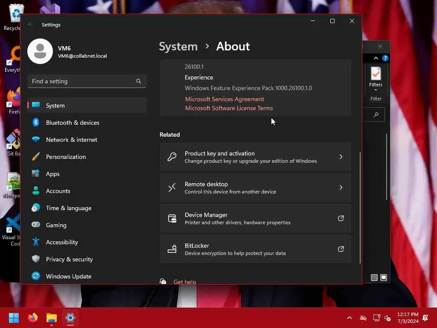Viewport: 437px width, 328px height.
Task: Click System in the breadcrumb
Action: click(178, 46)
